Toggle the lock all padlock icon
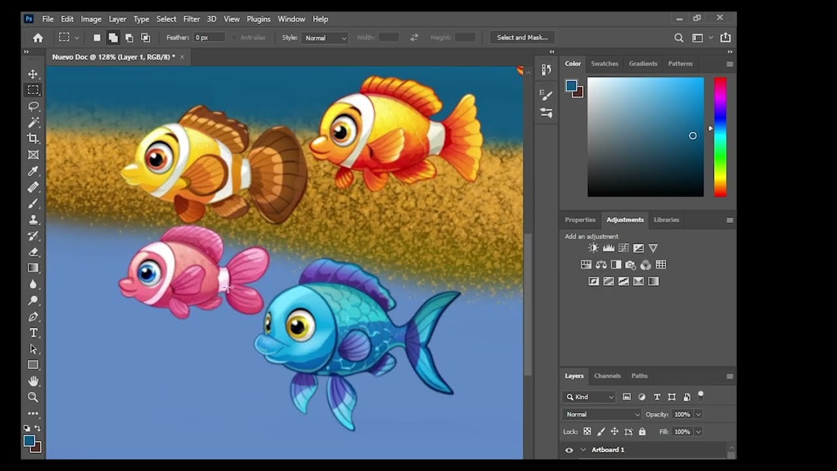 642,432
